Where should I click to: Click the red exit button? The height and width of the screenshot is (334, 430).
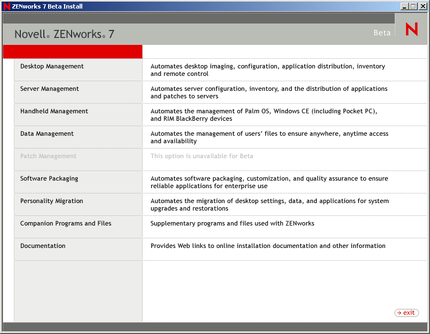[x=406, y=313]
